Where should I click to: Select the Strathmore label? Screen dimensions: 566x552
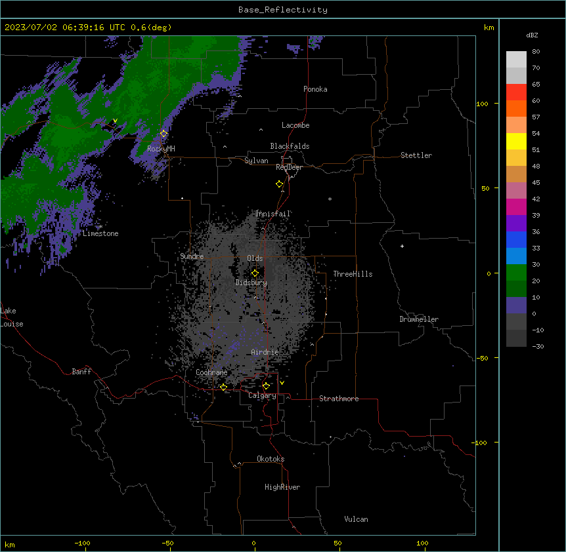339,399
